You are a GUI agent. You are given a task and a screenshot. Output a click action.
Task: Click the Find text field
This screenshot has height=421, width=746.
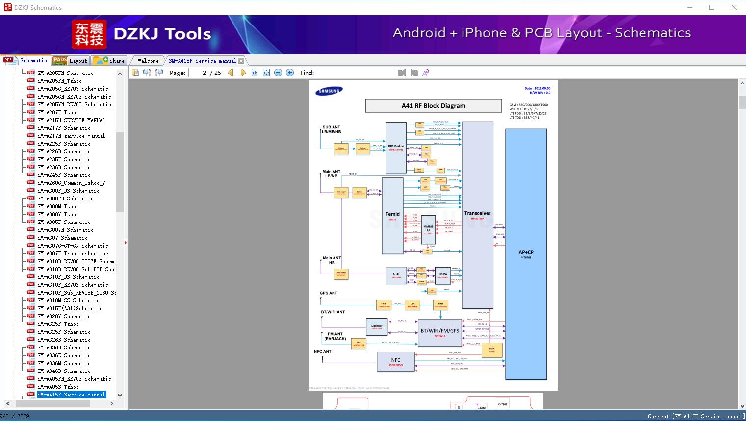click(356, 73)
